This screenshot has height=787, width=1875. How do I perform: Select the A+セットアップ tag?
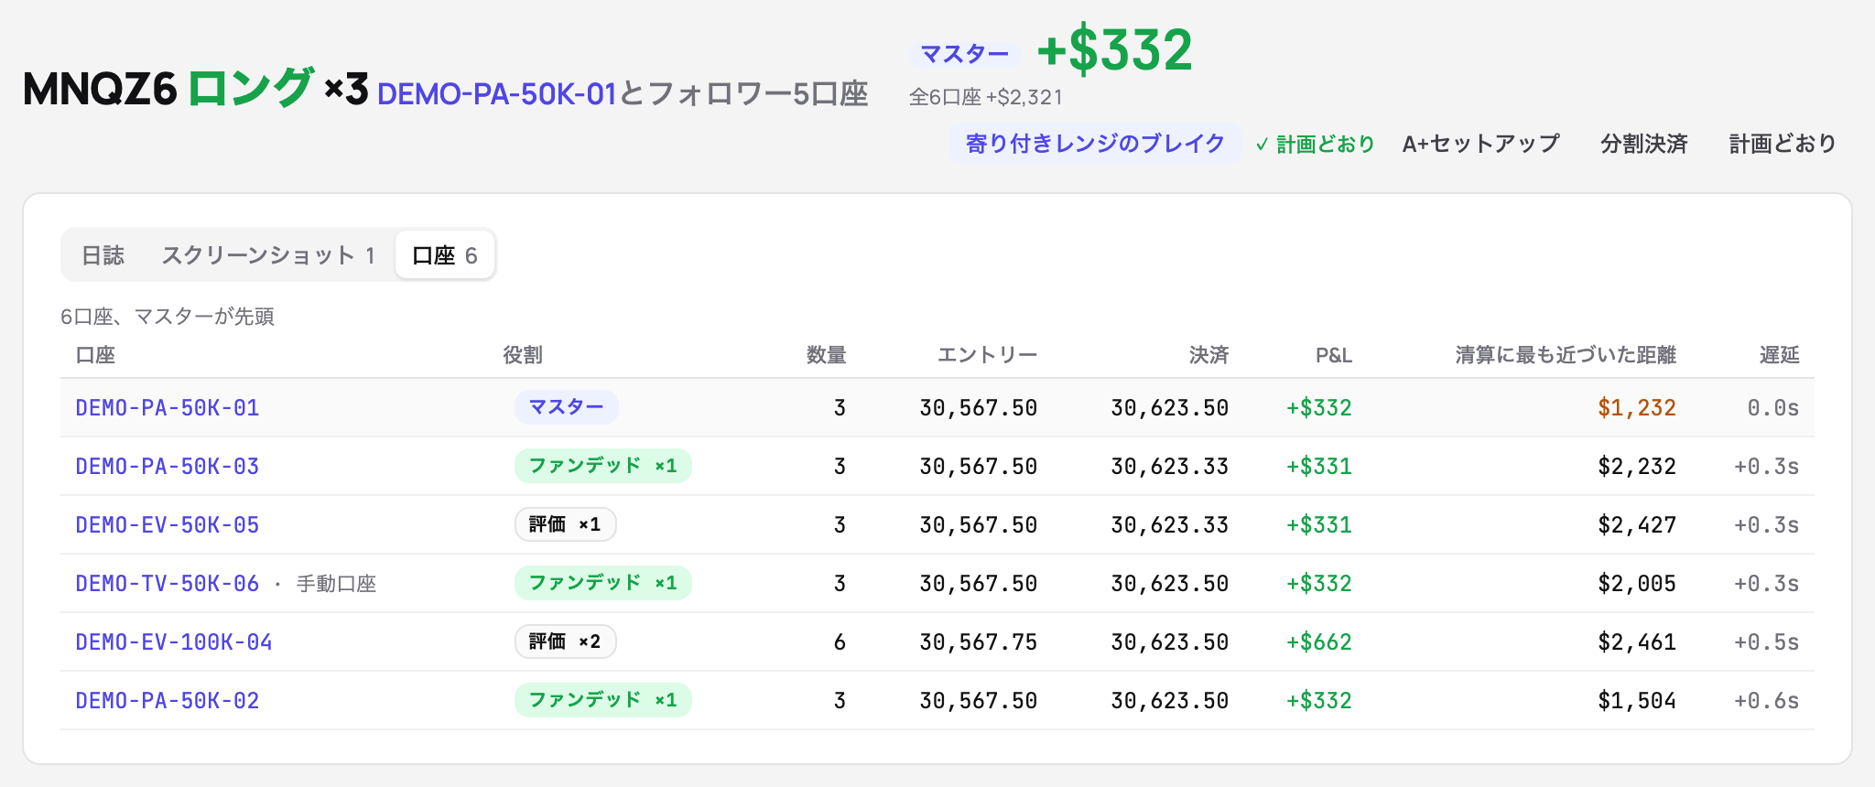click(x=1480, y=145)
